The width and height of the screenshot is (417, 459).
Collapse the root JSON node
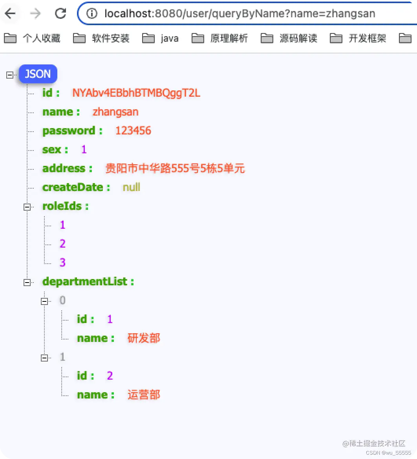[x=9, y=75]
